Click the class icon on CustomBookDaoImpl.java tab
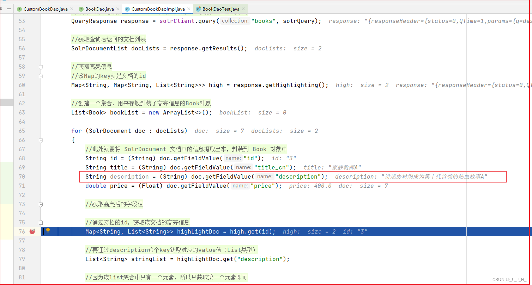Screen dimensions: 532x285 [x=127, y=9]
